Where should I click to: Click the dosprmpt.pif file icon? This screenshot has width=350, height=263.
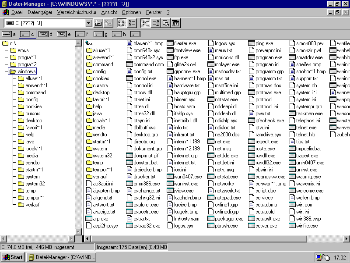129,156
